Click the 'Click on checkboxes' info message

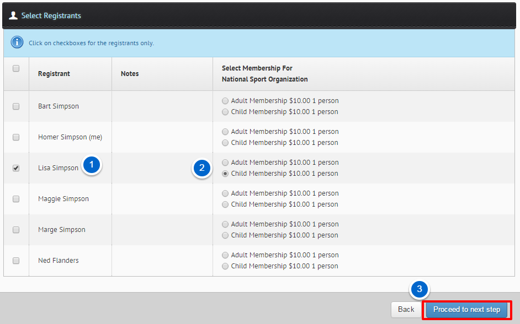coord(91,43)
